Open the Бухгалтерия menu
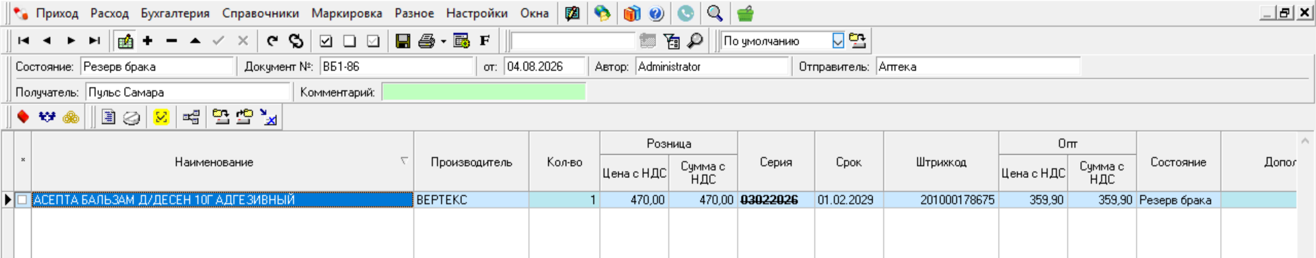1316x258 pixels. pos(175,13)
